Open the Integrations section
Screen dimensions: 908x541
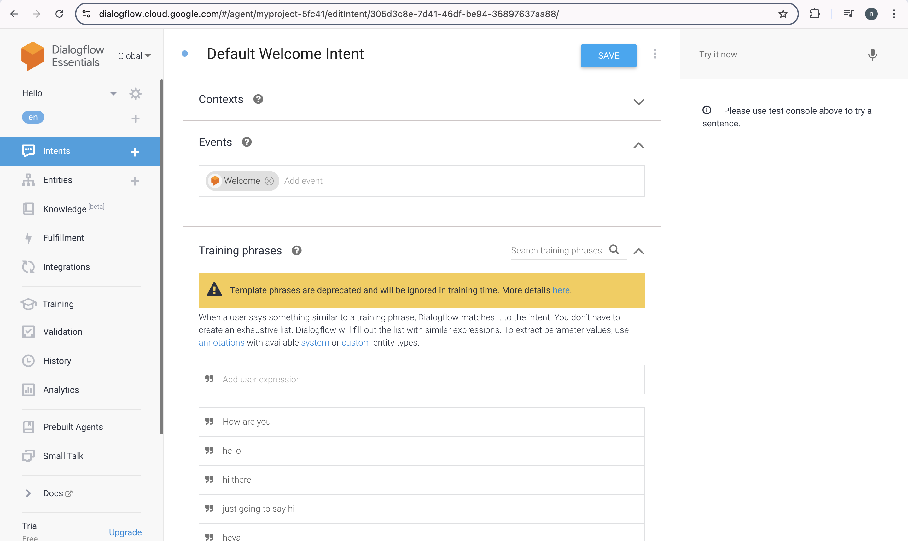coord(66,266)
